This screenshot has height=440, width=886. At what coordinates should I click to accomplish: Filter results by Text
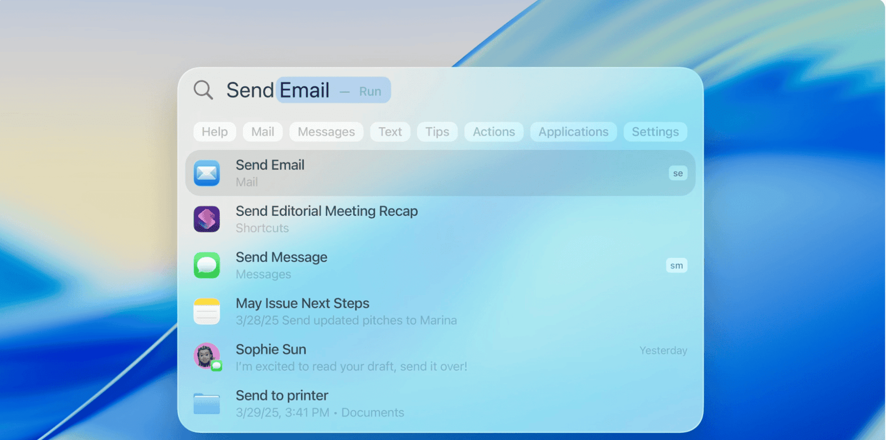pyautogui.click(x=390, y=132)
